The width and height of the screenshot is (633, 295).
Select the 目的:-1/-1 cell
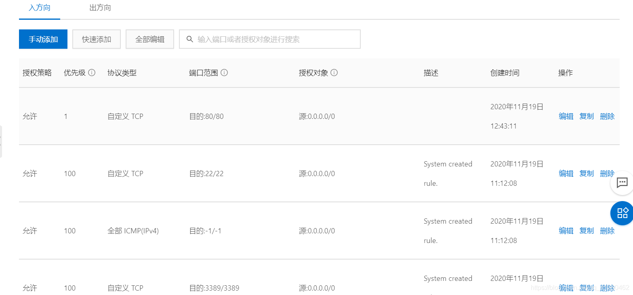[206, 231]
